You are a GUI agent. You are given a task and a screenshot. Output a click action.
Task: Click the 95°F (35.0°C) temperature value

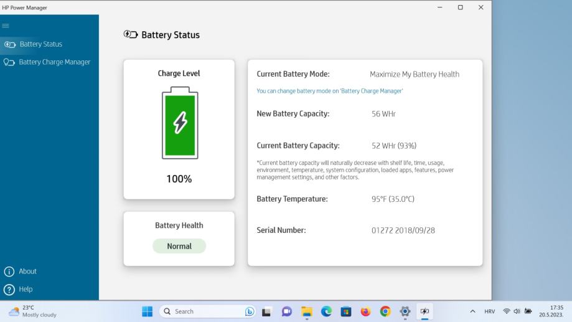[393, 199]
